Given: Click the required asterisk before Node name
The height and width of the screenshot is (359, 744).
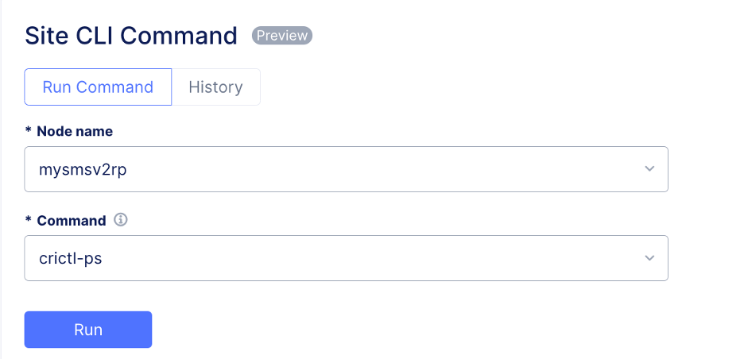Looking at the screenshot, I should coord(28,132).
